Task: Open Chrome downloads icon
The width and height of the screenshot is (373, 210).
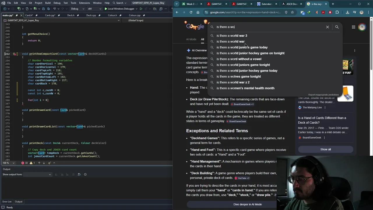Action: tap(347, 12)
